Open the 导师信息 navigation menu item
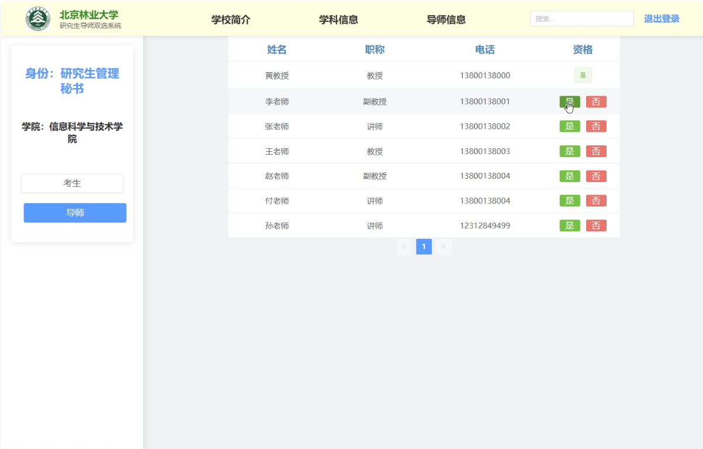This screenshot has width=703, height=449. (446, 19)
